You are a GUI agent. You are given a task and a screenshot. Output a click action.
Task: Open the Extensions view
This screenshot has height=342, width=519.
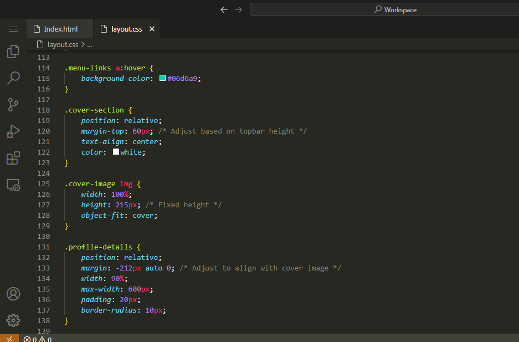click(13, 159)
